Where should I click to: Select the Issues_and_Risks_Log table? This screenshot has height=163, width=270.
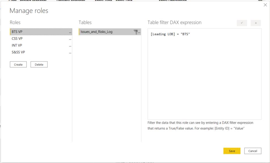coord(110,32)
